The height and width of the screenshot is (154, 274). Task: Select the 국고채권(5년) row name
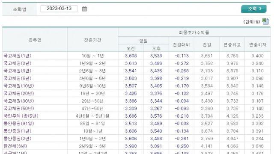pyautogui.click(x=18, y=78)
